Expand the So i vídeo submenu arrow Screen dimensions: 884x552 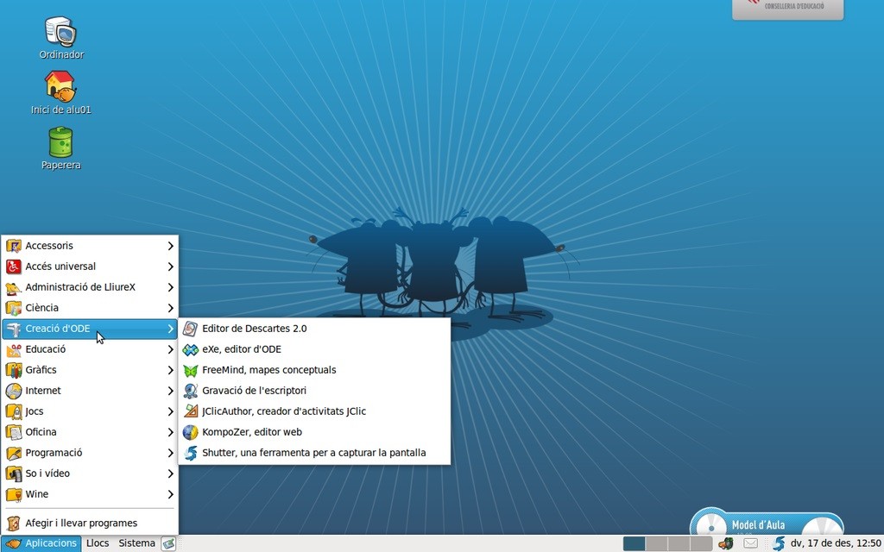pos(170,474)
